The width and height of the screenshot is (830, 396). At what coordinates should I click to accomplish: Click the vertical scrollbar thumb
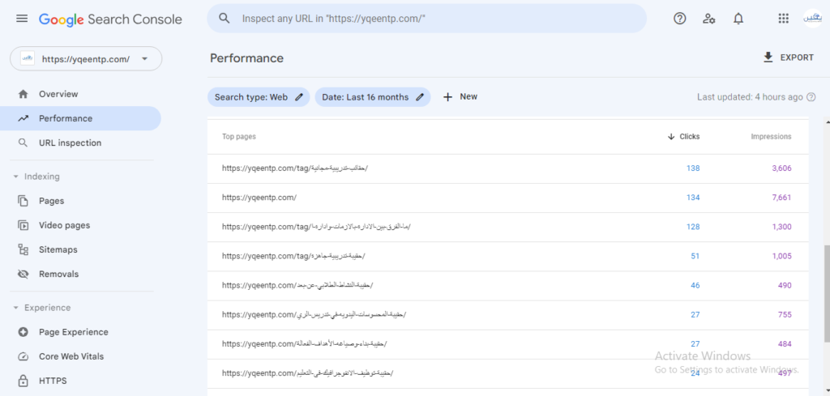[827, 294]
